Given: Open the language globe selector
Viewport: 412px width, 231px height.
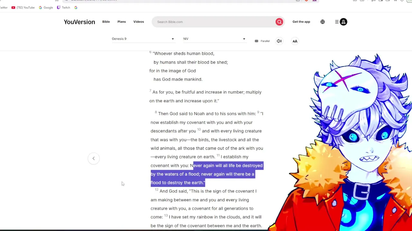Looking at the screenshot, I should click(x=323, y=22).
